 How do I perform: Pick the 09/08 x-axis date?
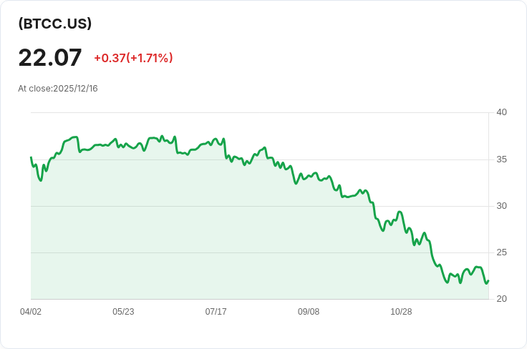coord(309,312)
